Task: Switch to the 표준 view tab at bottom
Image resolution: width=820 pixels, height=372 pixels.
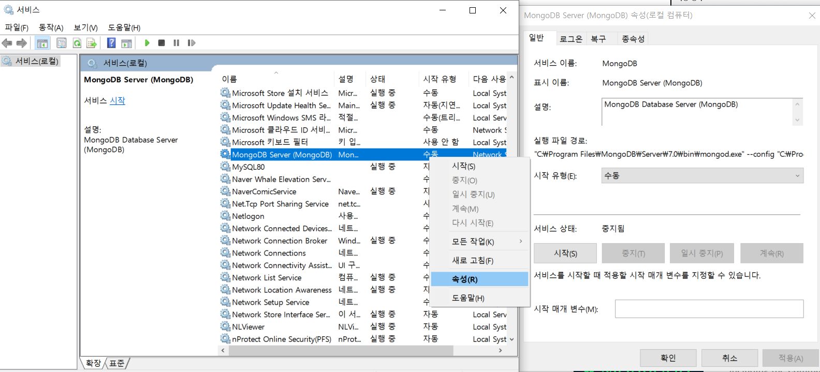Action: click(x=118, y=363)
